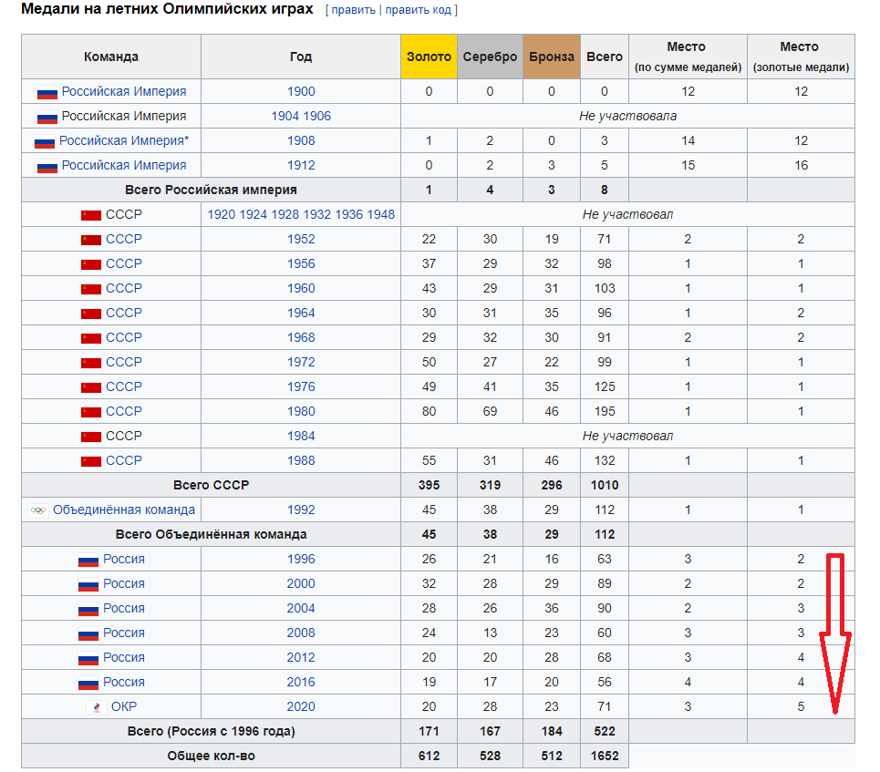
Task: Open the 2020 Olympics year link
Action: click(x=301, y=707)
